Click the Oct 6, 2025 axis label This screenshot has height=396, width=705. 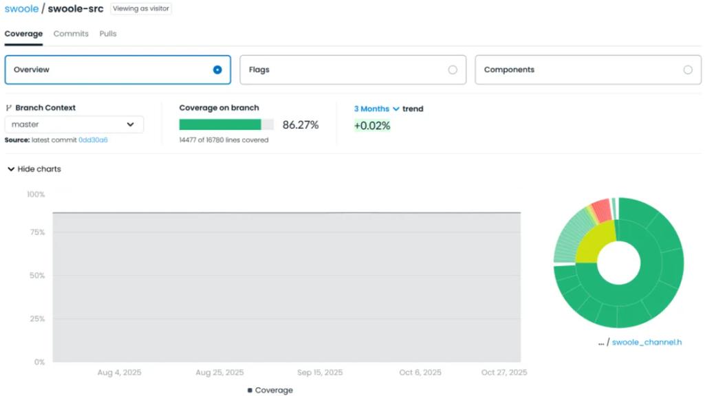pyautogui.click(x=420, y=372)
